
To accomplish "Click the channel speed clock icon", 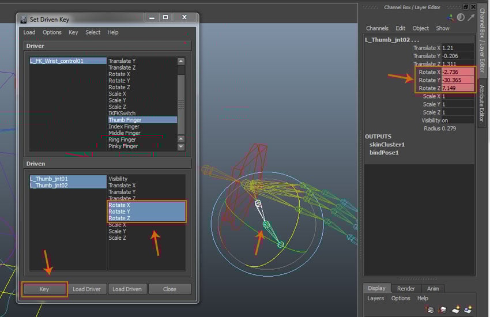I will [461, 17].
